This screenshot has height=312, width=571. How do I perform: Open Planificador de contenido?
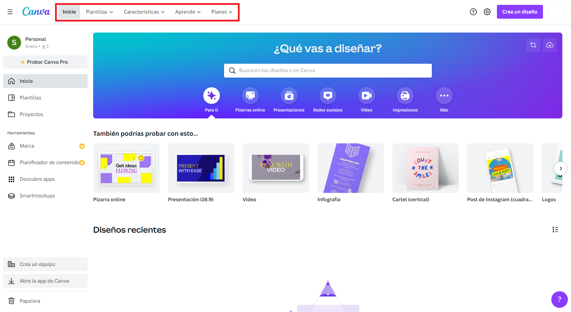point(45,162)
